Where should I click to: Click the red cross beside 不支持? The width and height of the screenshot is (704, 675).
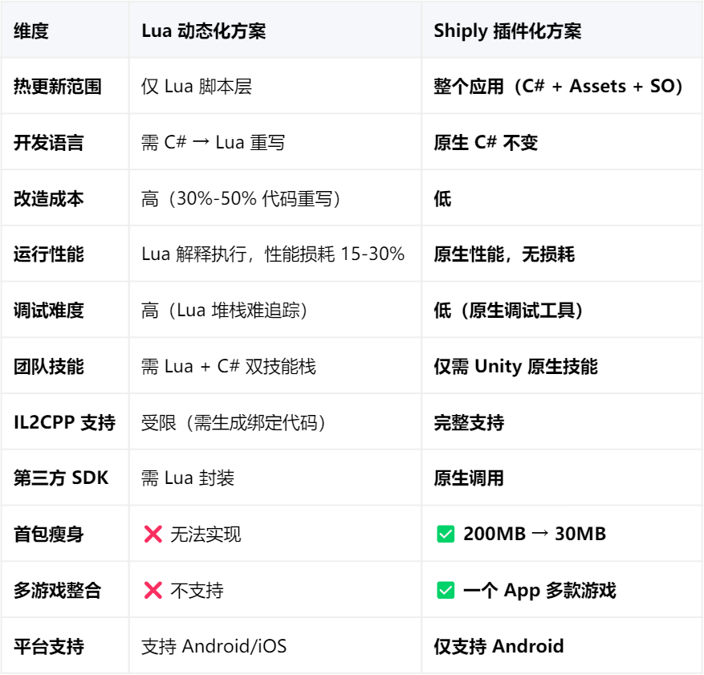pyautogui.click(x=153, y=590)
